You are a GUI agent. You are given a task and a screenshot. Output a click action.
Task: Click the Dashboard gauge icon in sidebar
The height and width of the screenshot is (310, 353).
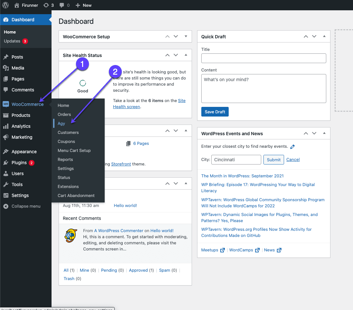coord(6,20)
